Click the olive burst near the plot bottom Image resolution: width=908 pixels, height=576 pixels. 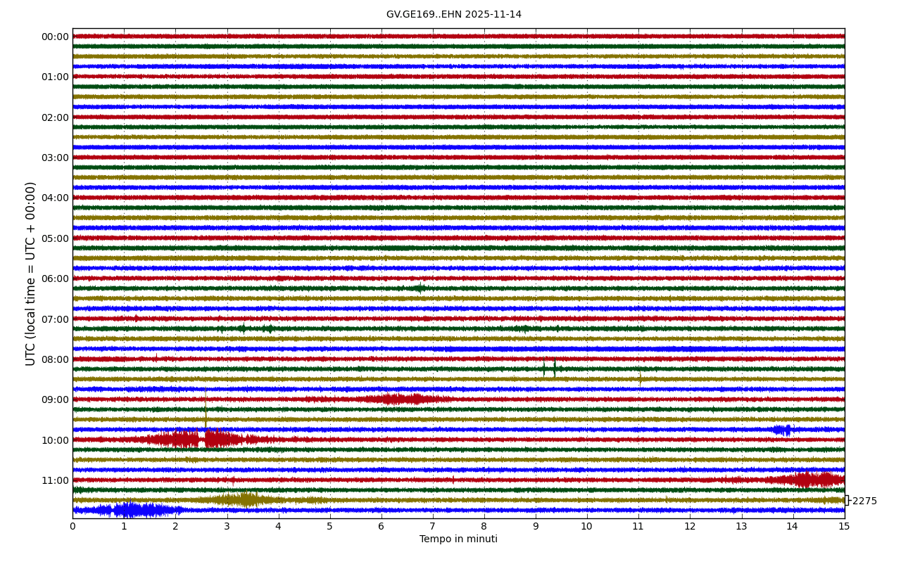[243, 499]
